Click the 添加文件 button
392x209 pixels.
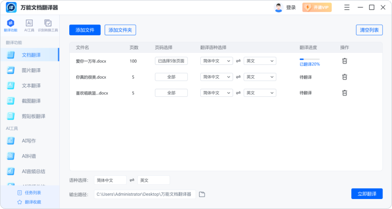85,30
